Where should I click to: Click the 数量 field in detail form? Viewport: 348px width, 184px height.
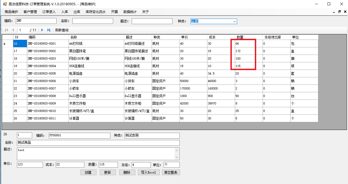coord(108,165)
